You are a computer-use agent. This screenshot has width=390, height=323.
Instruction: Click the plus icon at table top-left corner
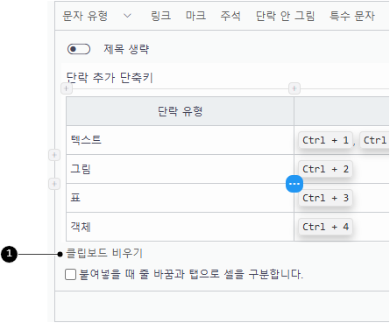(x=67, y=88)
